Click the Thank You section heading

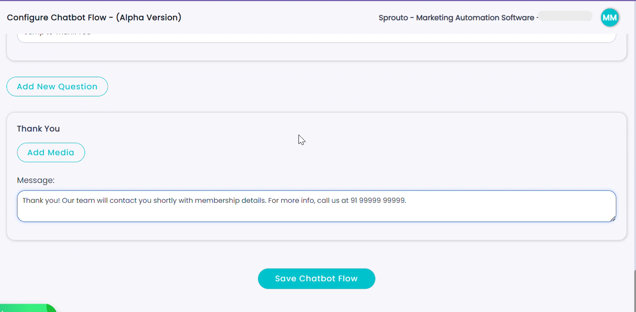(x=39, y=129)
